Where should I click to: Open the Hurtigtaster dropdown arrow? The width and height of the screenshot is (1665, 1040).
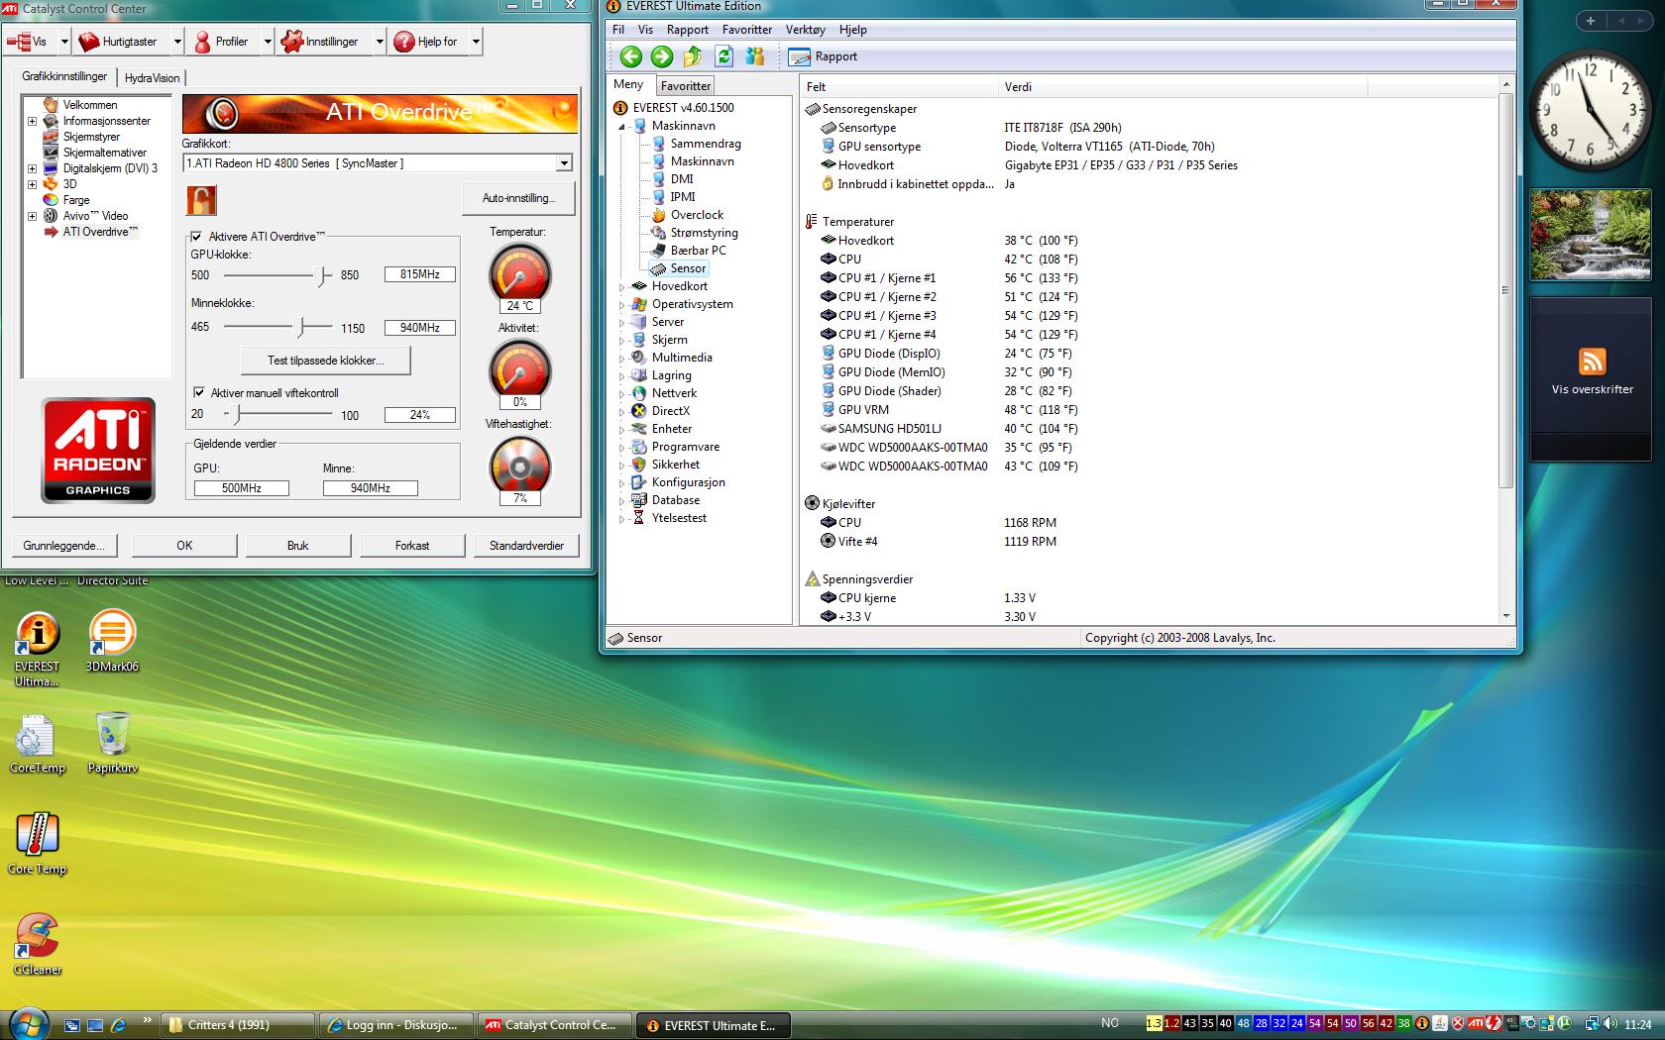click(x=177, y=42)
